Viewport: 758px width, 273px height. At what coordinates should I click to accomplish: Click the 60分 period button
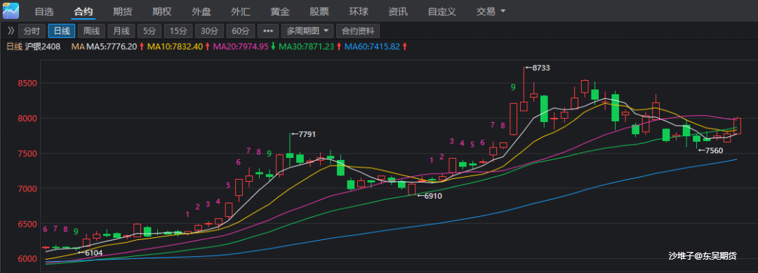[x=240, y=31]
